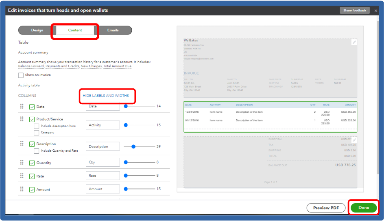Edit invoice header section pencil icon
This screenshot has width=384, height=221.
click(354, 43)
